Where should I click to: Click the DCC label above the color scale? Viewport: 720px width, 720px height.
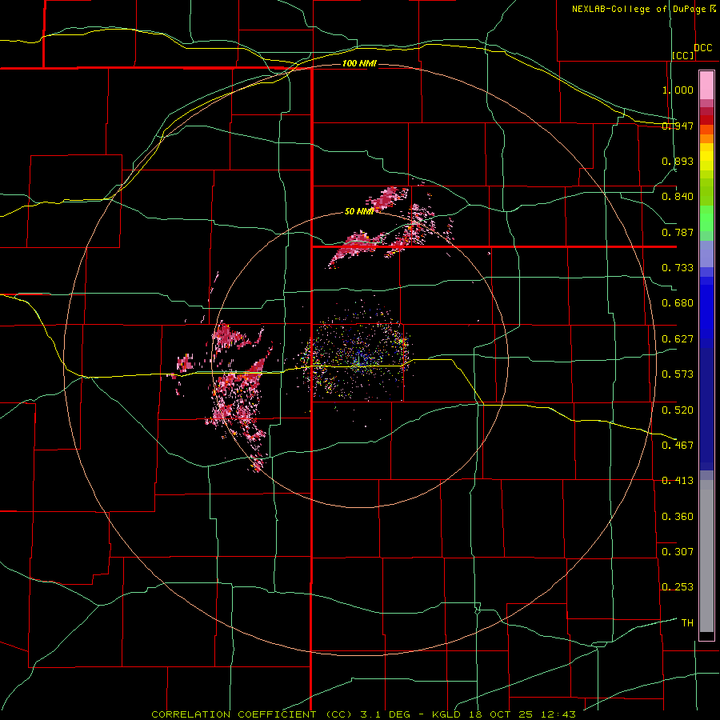(703, 48)
